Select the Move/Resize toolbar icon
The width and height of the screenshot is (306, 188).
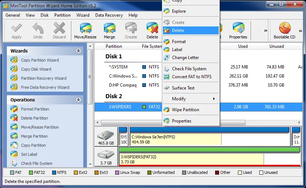(85, 28)
